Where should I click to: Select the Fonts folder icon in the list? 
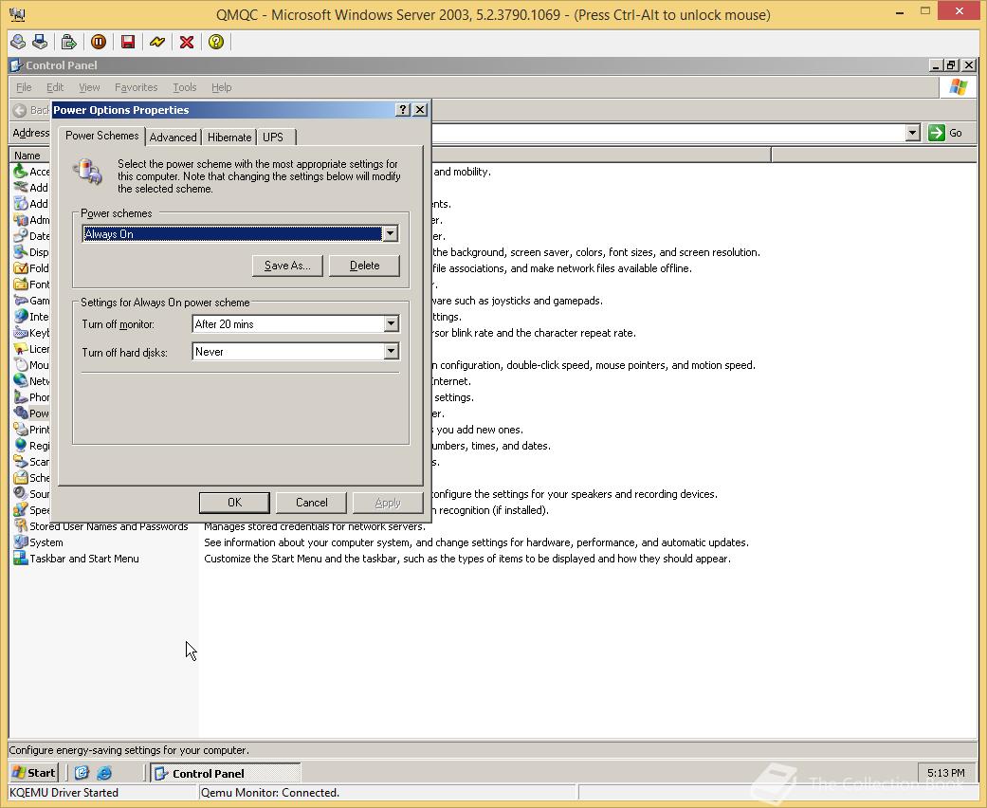click(21, 284)
